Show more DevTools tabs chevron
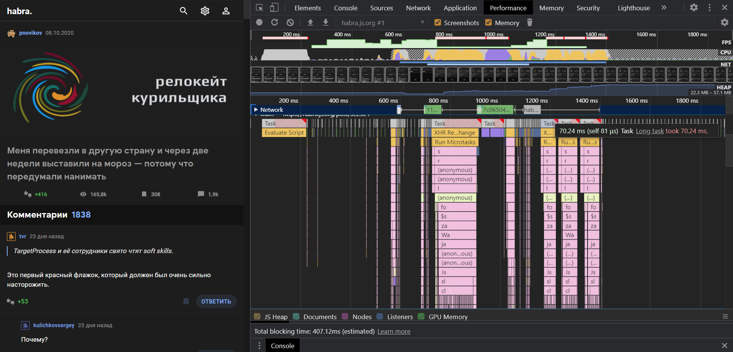This screenshot has width=733, height=352. click(x=664, y=8)
